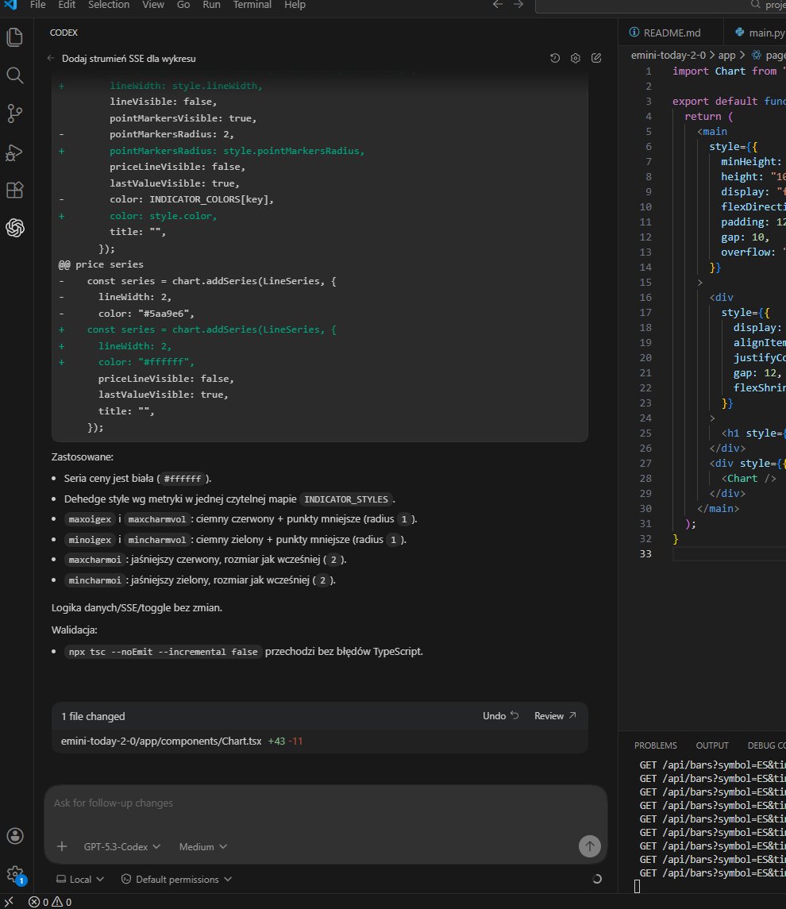Click the npx tsc --noEmit command text

(x=163, y=652)
